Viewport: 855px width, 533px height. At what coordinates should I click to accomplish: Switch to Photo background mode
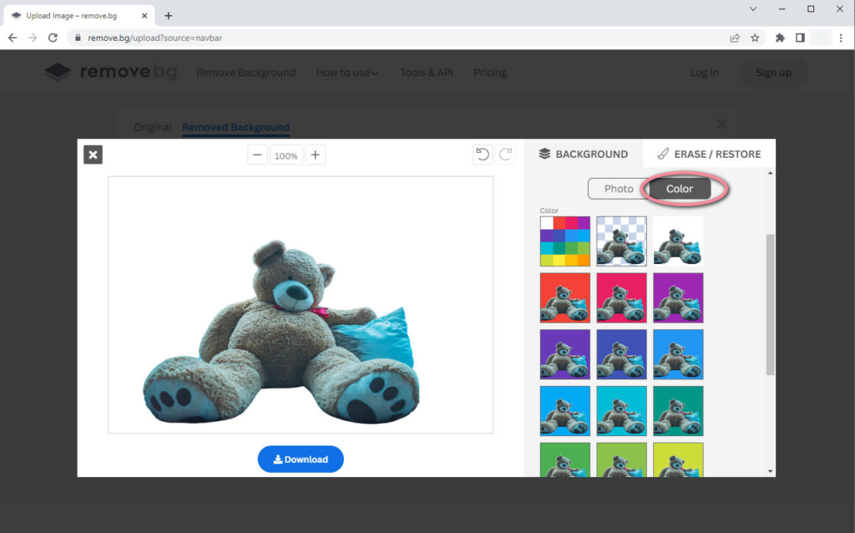point(618,189)
